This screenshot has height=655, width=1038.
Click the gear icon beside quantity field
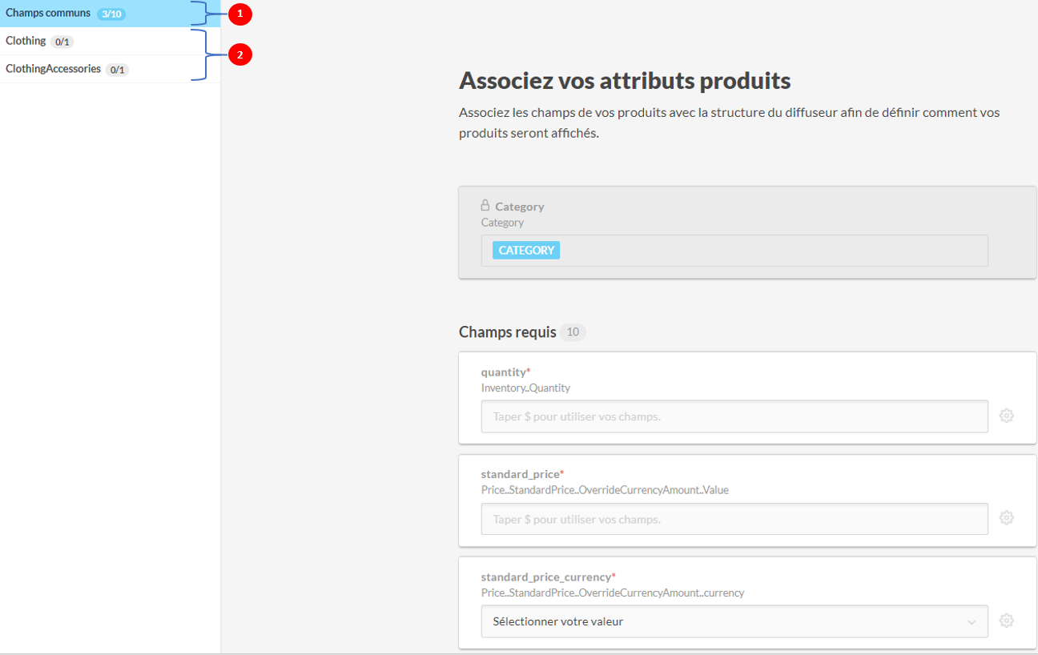pos(1007,416)
